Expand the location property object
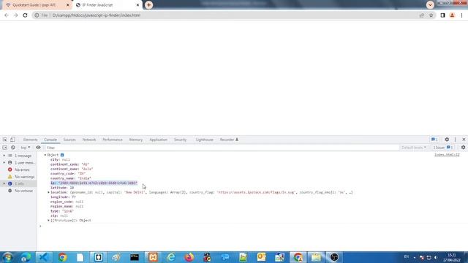 [49, 192]
